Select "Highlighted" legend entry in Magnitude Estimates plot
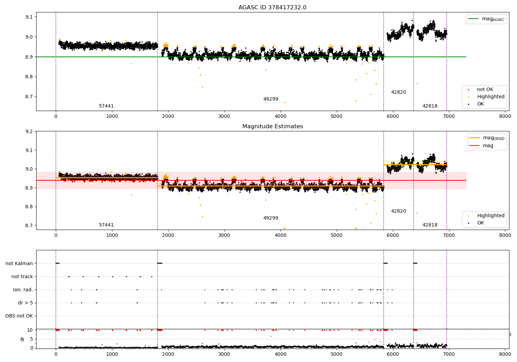The height and width of the screenshot is (362, 517). pos(491,216)
